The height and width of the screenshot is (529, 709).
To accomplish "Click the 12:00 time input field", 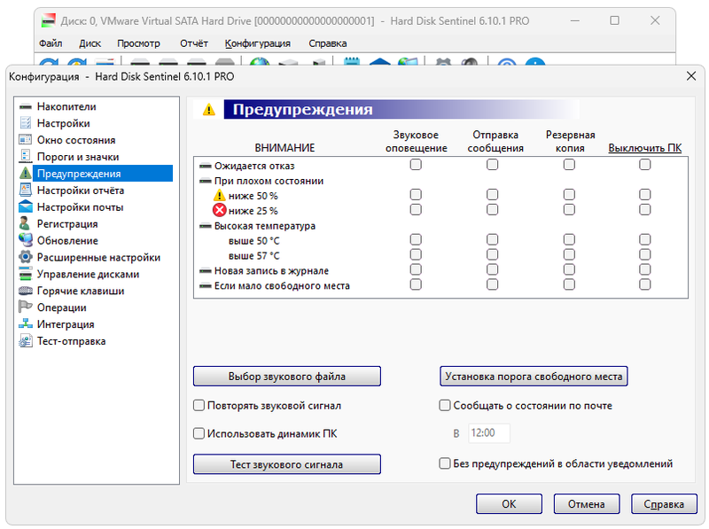I will [488, 434].
